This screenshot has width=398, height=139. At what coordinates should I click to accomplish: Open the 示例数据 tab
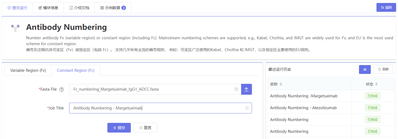113,8
